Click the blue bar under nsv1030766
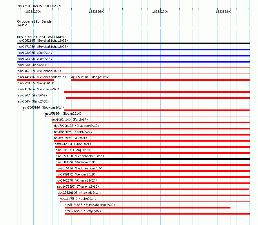 133,56
